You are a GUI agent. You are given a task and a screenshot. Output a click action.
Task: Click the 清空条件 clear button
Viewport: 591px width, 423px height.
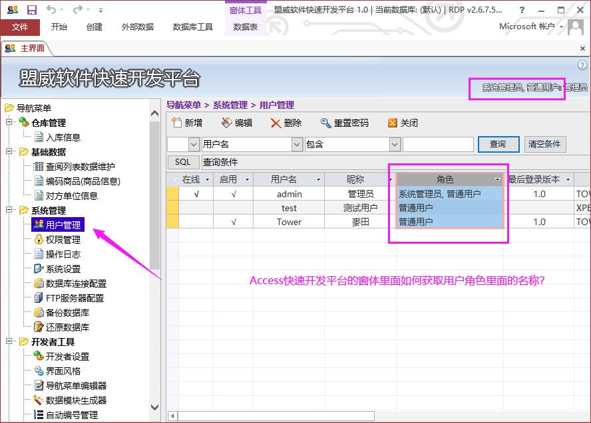[545, 144]
